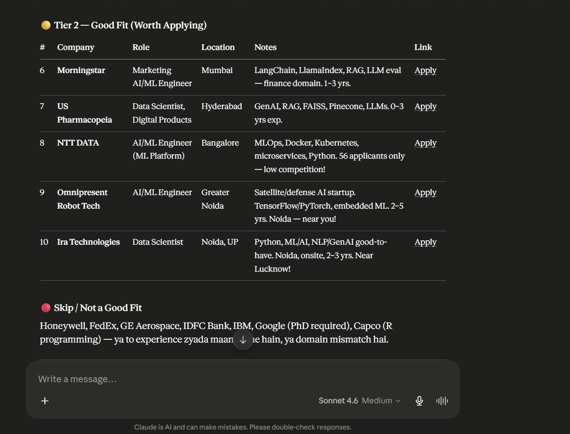Click the Greater Noida location cell
570x434 pixels.
point(215,199)
